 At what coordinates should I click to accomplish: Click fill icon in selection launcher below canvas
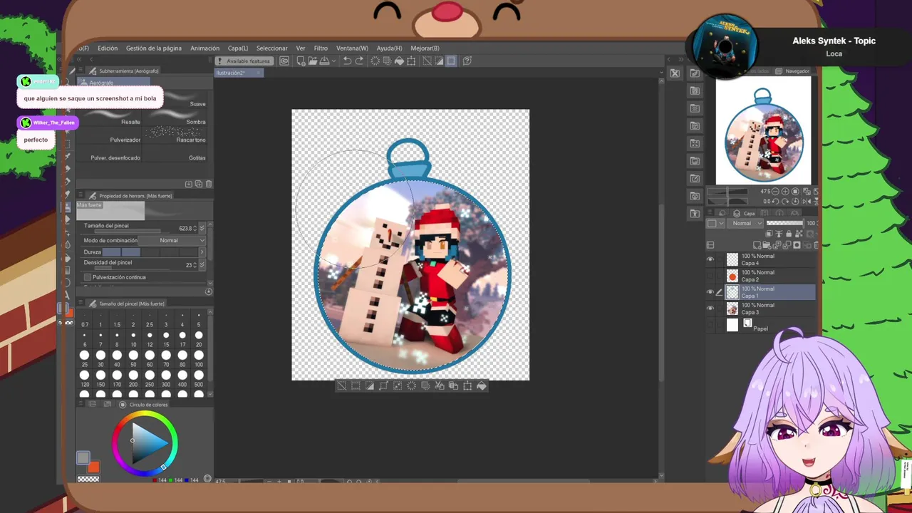[x=482, y=385]
